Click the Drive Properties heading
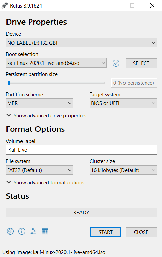 coord(36,22)
